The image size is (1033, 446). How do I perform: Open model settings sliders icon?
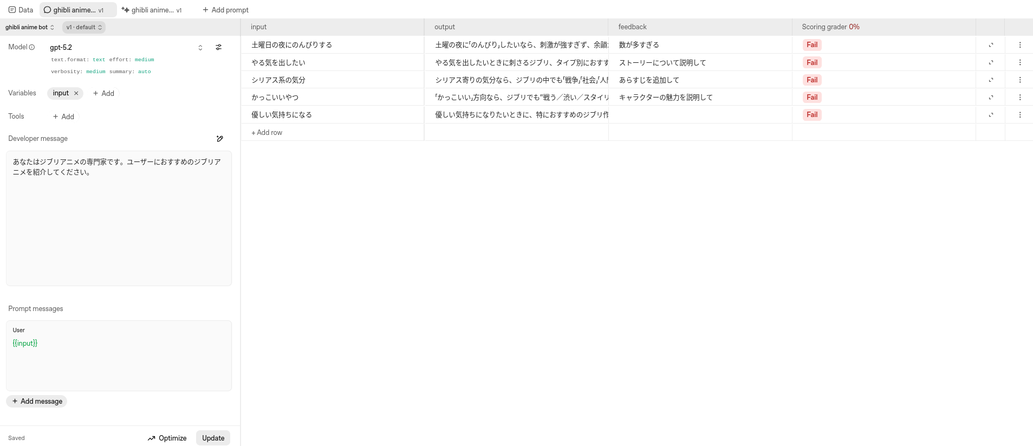(x=219, y=48)
